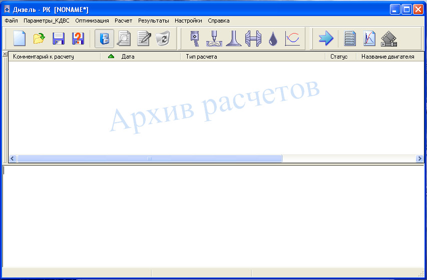Open the Справка menu

pyautogui.click(x=218, y=21)
